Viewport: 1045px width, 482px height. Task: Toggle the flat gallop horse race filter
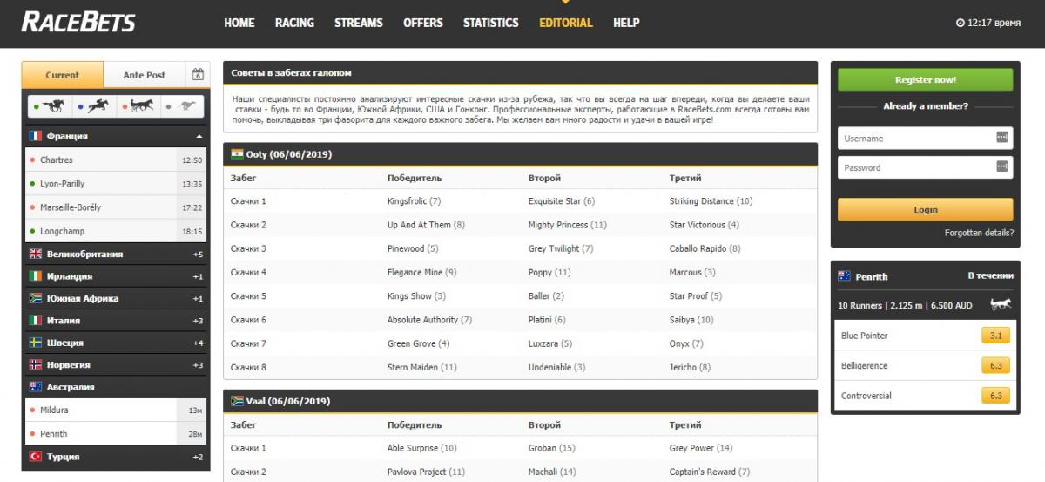[51, 106]
